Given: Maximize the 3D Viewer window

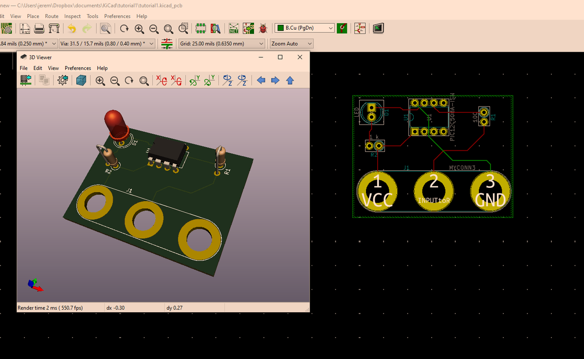Looking at the screenshot, I should 280,57.
